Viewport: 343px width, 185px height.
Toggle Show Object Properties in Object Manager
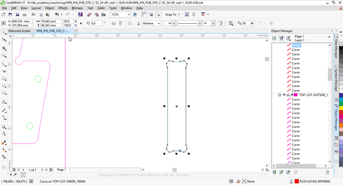pos(274,38)
